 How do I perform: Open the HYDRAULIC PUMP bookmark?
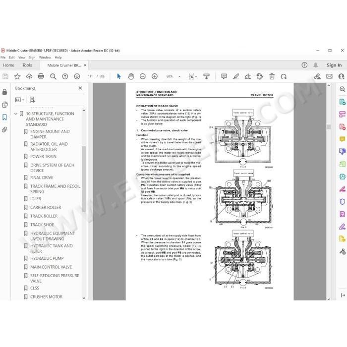pyautogui.click(x=47, y=258)
